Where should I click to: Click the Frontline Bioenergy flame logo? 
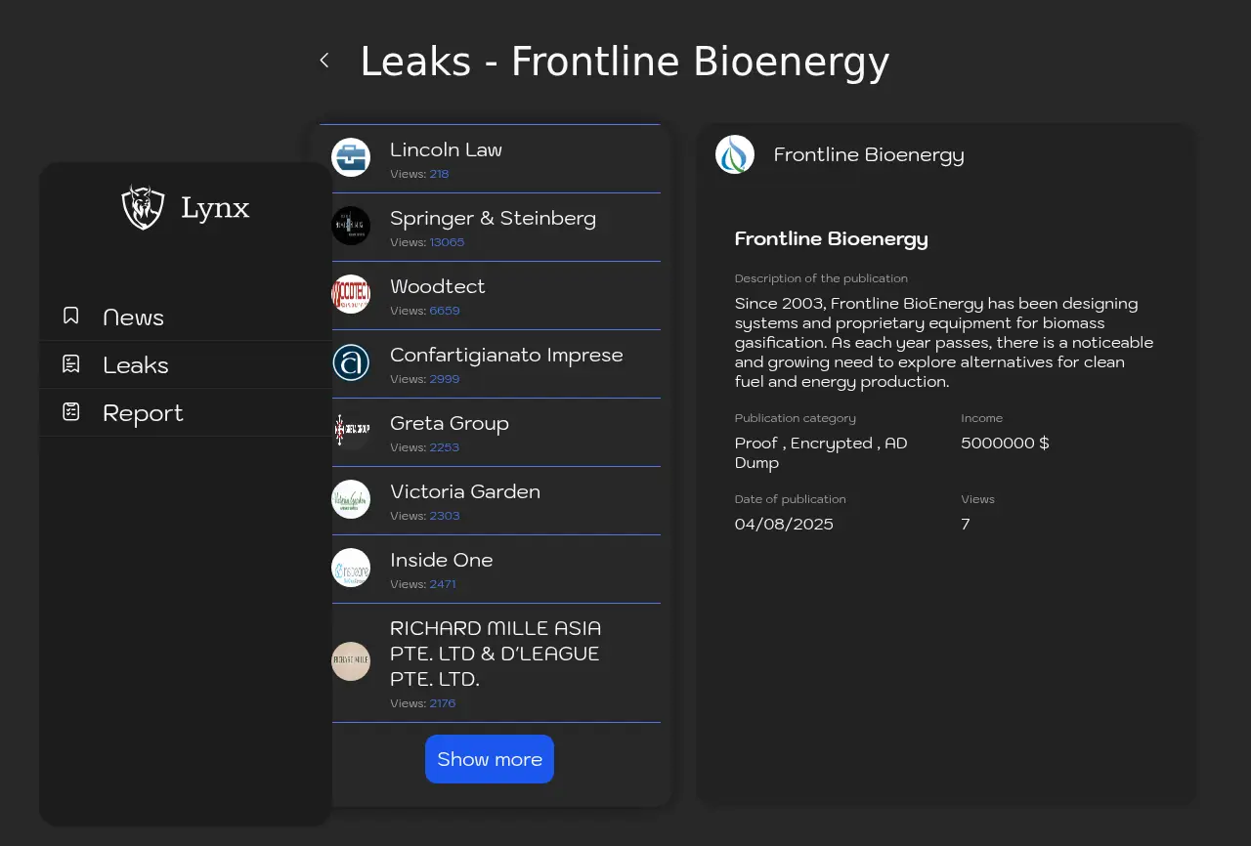pyautogui.click(x=735, y=154)
